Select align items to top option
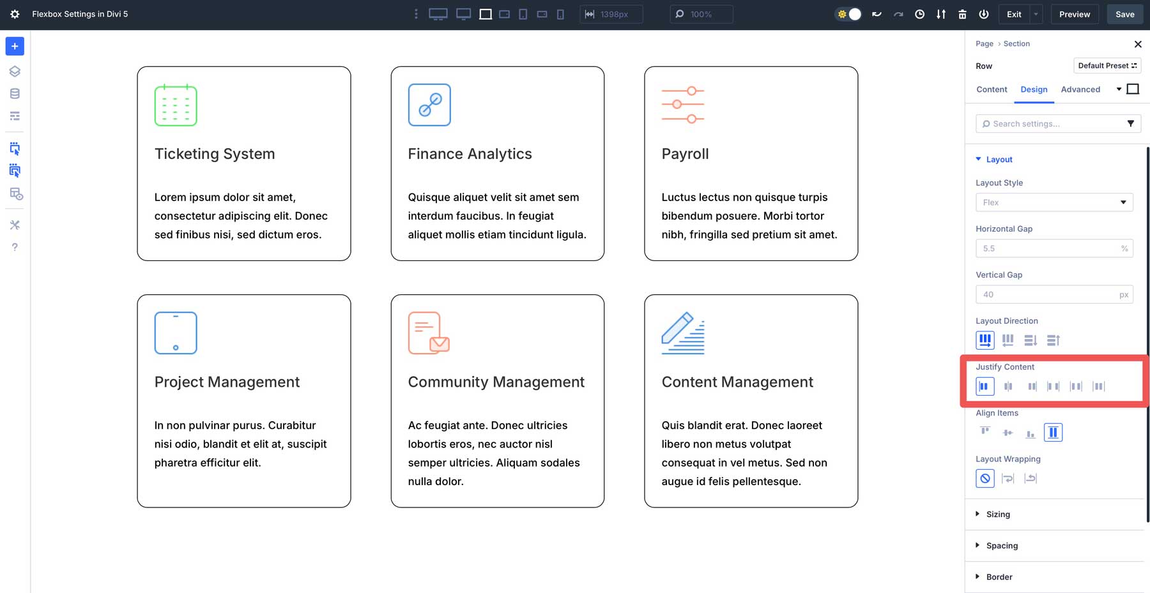The image size is (1150, 593). (x=985, y=432)
